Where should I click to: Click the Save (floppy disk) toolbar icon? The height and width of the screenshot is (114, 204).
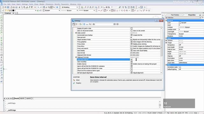[x=8, y=7]
